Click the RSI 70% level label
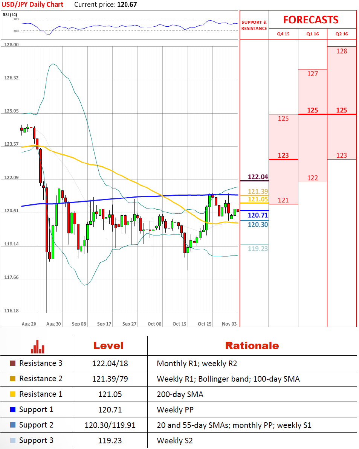359x449 pixels. [16, 20]
